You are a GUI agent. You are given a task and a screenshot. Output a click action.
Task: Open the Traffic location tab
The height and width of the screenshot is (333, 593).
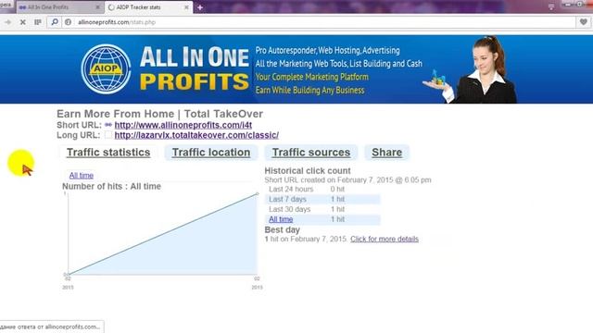(x=211, y=152)
